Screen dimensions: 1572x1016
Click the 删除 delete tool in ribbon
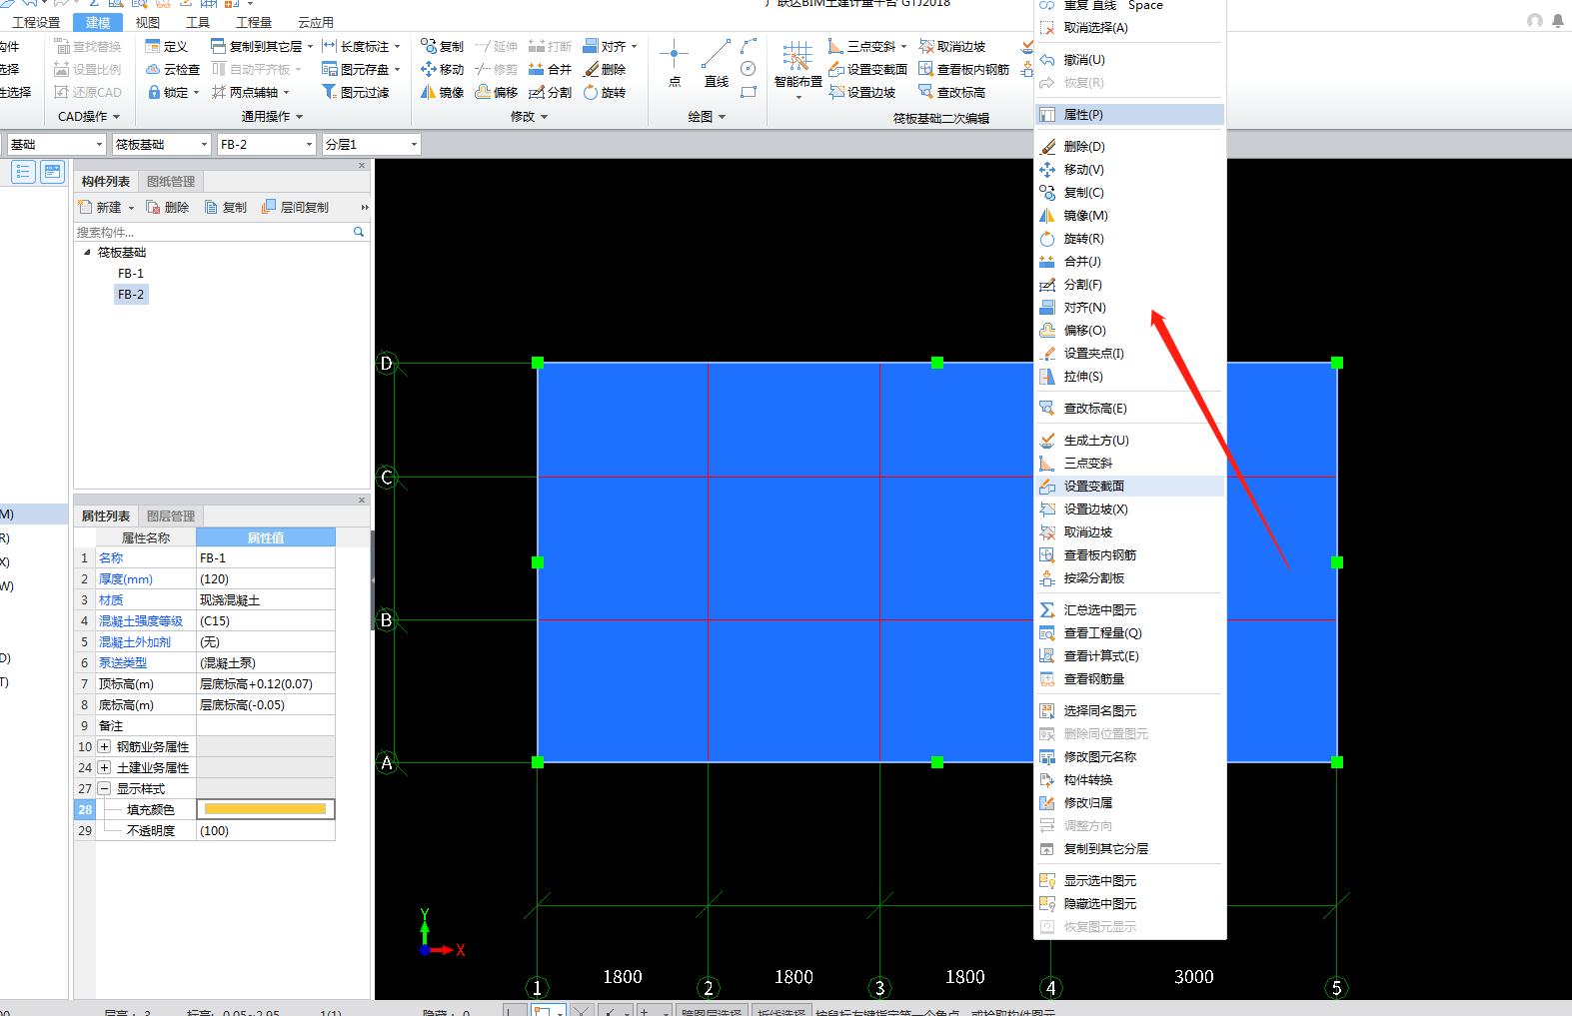point(604,69)
